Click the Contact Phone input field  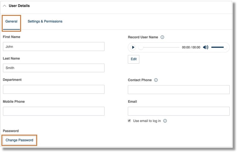[179, 90]
